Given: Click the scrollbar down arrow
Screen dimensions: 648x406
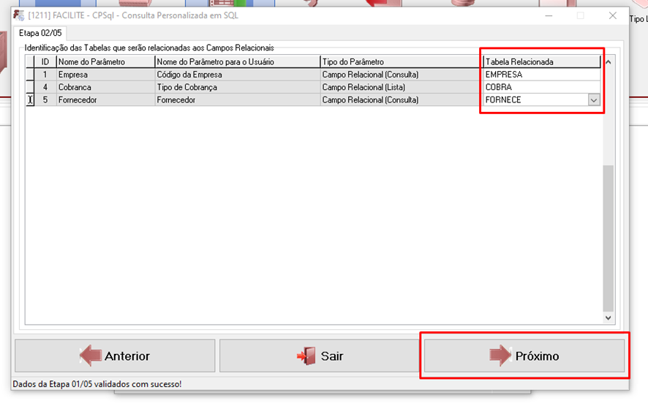Looking at the screenshot, I should pyautogui.click(x=608, y=318).
